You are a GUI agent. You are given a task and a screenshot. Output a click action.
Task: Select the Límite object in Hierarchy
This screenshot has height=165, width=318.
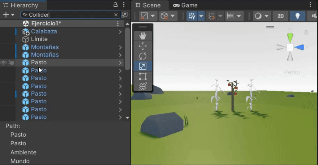(39, 39)
